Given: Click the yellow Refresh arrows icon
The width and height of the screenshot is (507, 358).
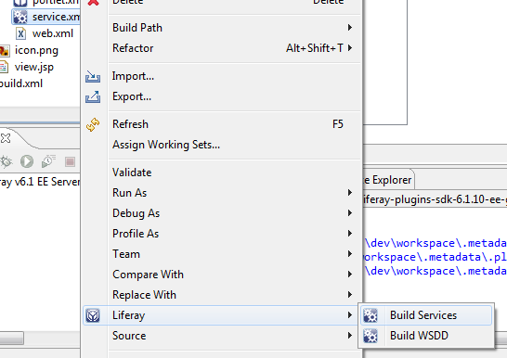Looking at the screenshot, I should (x=93, y=124).
